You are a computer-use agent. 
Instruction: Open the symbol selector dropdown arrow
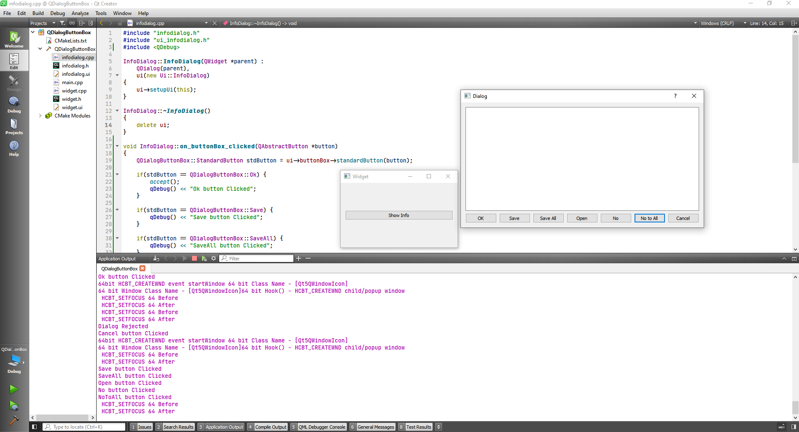(x=695, y=23)
